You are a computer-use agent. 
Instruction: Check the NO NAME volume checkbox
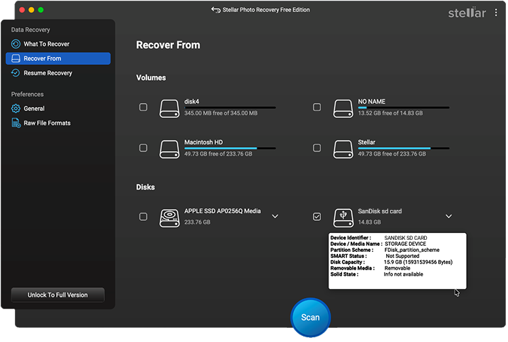point(317,107)
